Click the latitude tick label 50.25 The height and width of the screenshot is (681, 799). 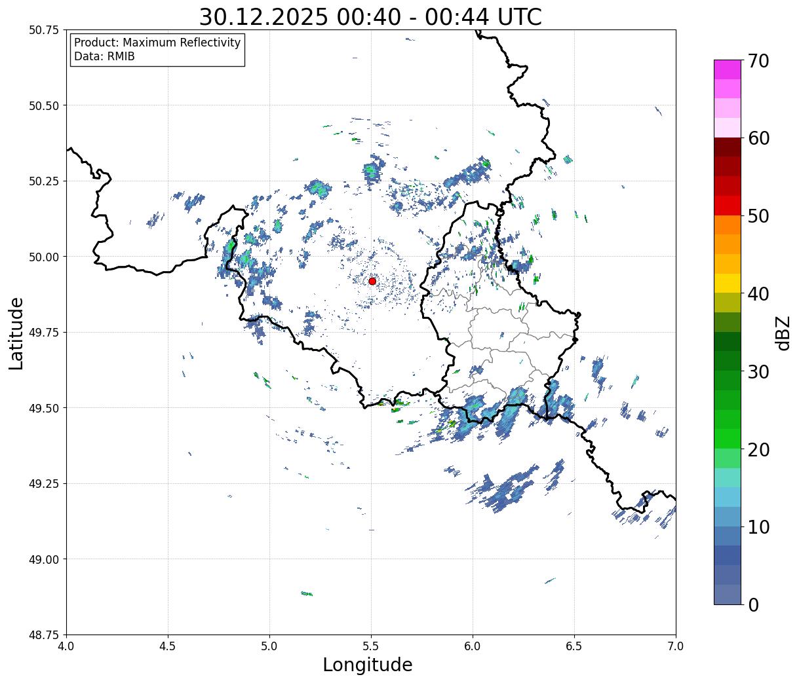[x=43, y=181]
